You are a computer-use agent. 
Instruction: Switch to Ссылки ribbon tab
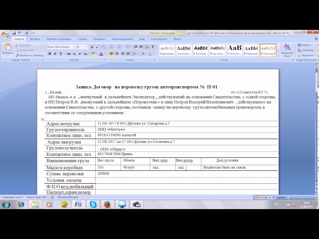coord(82,39)
